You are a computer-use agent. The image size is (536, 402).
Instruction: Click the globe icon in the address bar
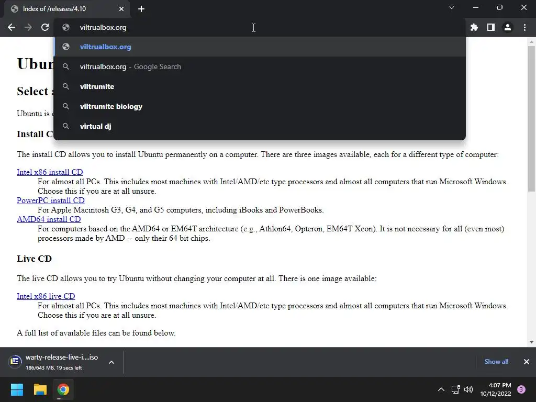pos(66,27)
